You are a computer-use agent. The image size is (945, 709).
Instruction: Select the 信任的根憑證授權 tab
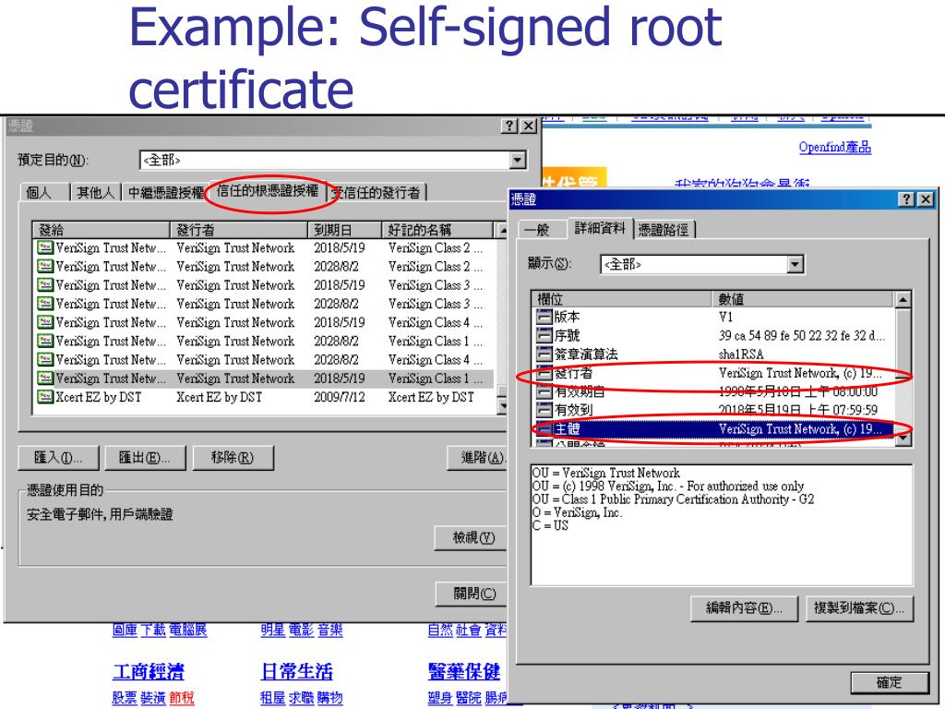(x=268, y=190)
